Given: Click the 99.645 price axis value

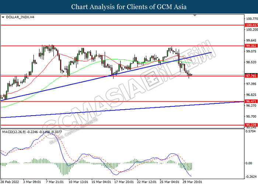Looking at the screenshot, I should click(x=251, y=40).
